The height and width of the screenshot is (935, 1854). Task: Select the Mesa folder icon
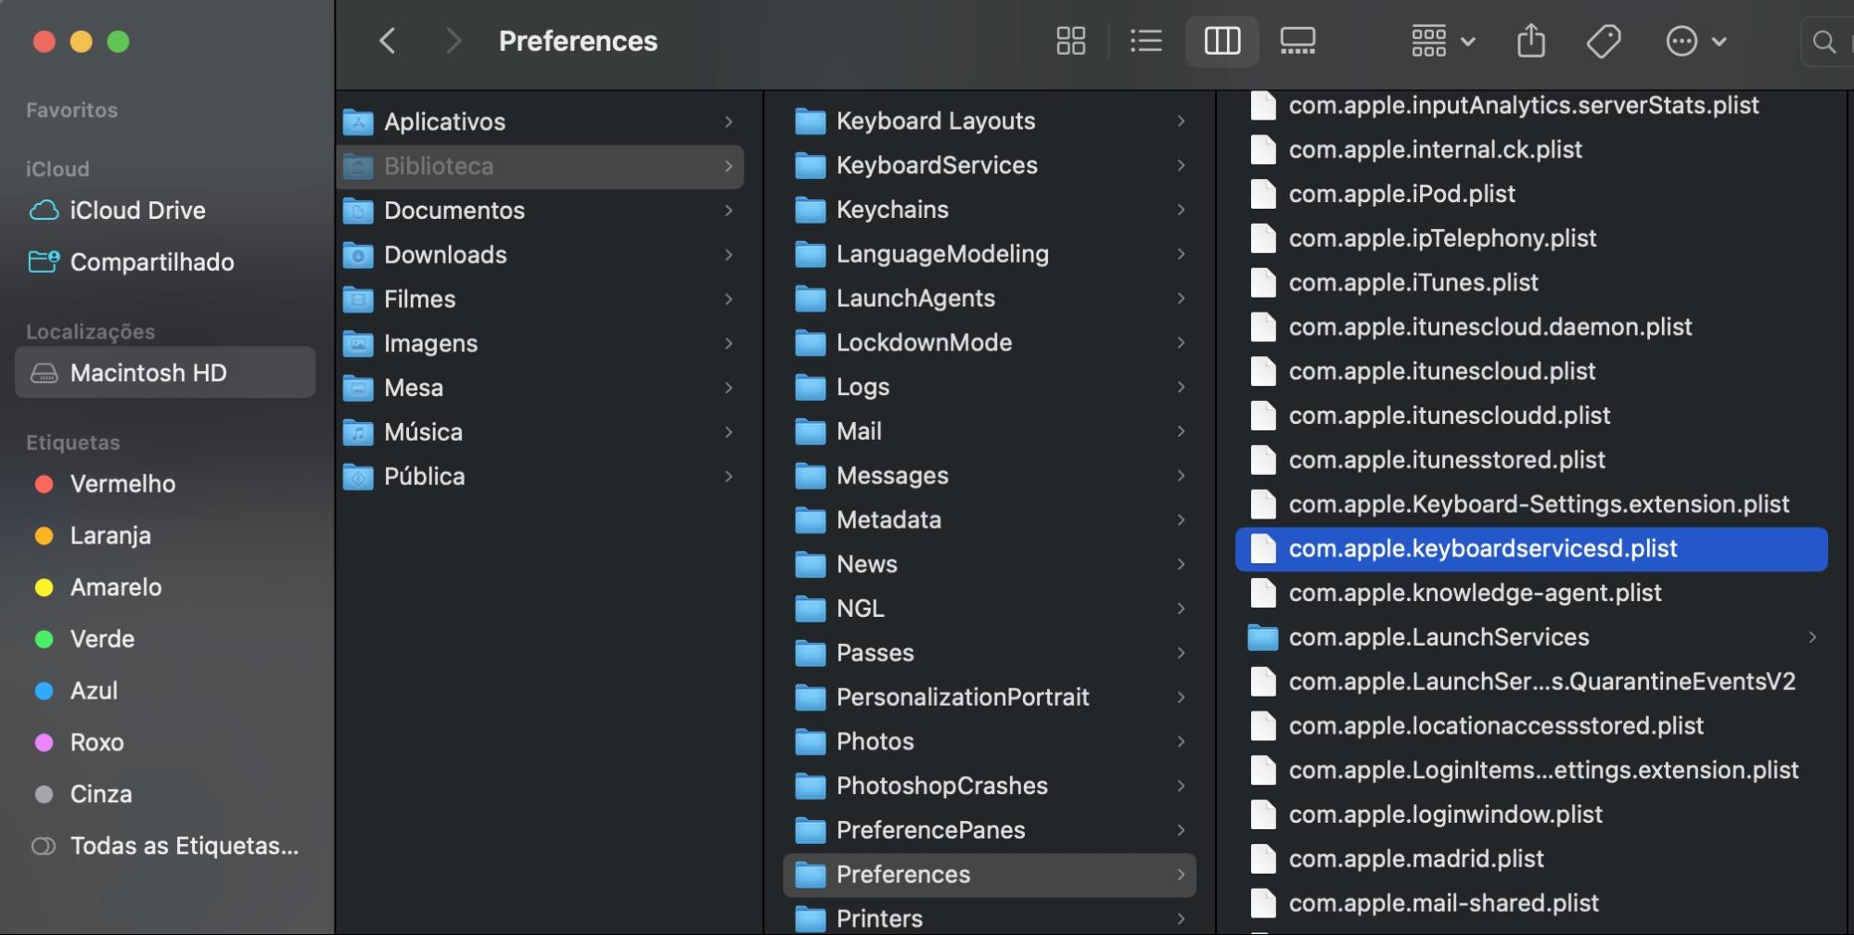(358, 388)
